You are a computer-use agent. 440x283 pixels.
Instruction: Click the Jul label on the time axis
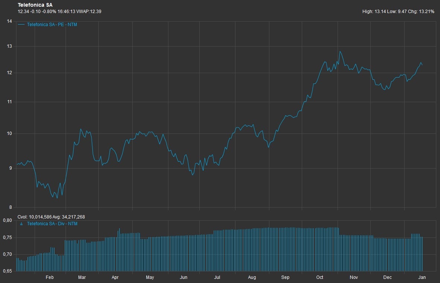coord(217,277)
